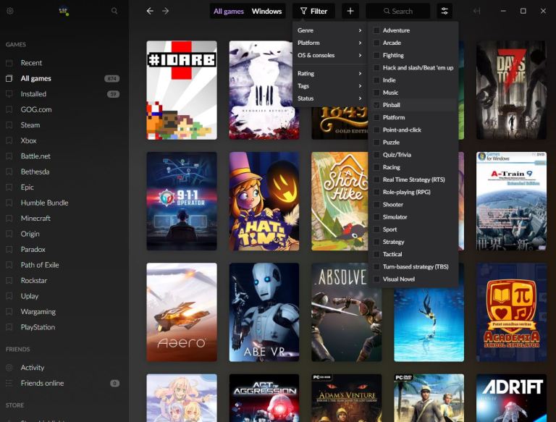Open the #IDARB game cover
556x422 pixels.
(x=182, y=90)
